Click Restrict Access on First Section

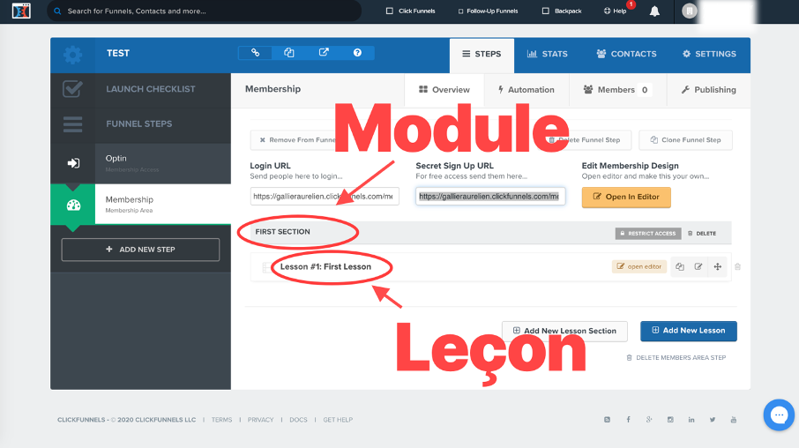(x=648, y=234)
